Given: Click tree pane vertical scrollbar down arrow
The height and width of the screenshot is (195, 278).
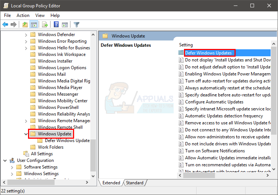Looking at the screenshot, I should (x=93, y=176).
